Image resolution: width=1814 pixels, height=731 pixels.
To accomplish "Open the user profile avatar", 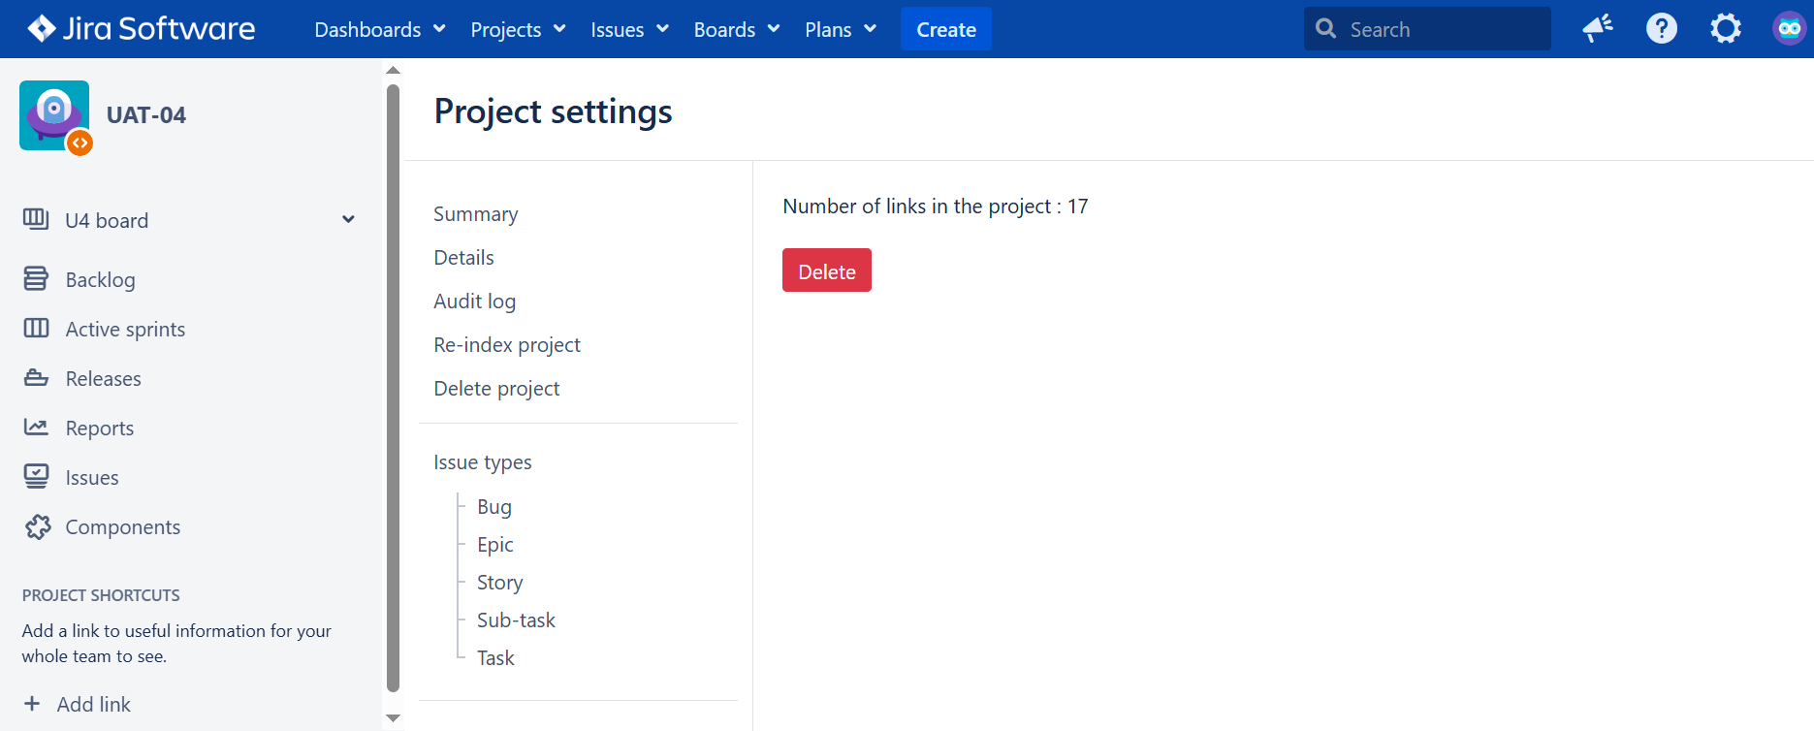I will pos(1789,29).
